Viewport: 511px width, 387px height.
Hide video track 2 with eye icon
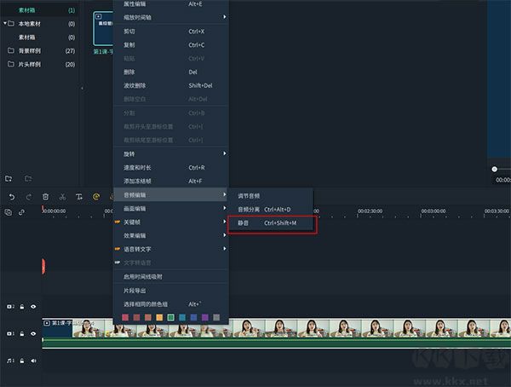(33, 307)
